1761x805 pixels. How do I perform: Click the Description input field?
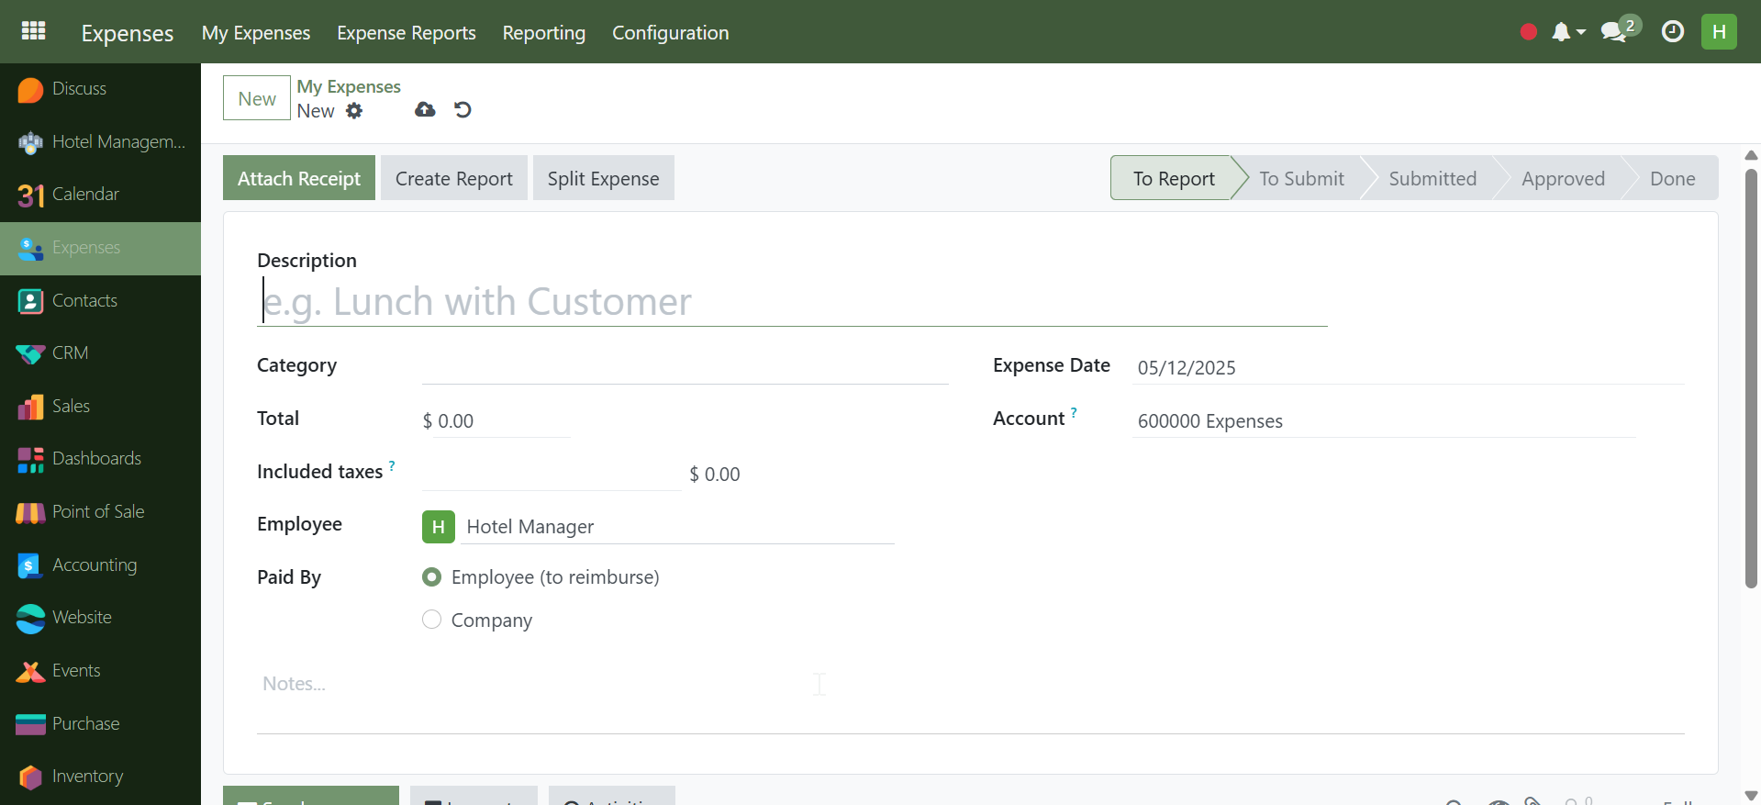[791, 302]
